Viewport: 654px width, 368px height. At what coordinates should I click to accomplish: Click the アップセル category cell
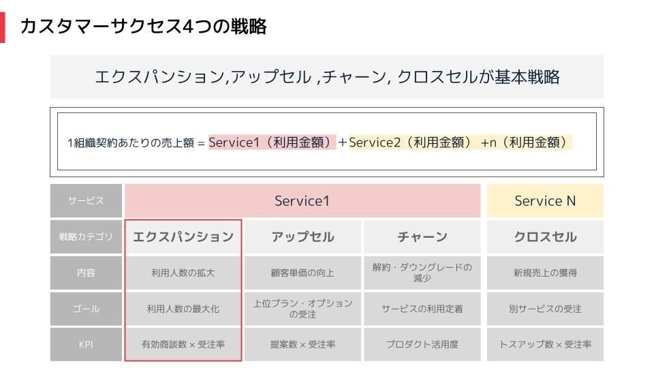pyautogui.click(x=302, y=237)
